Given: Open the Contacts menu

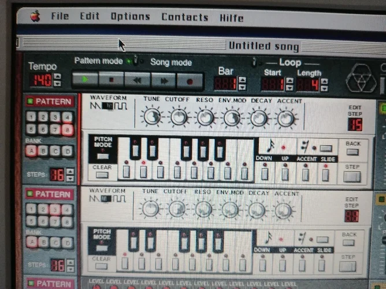Looking at the screenshot, I should [x=185, y=17].
